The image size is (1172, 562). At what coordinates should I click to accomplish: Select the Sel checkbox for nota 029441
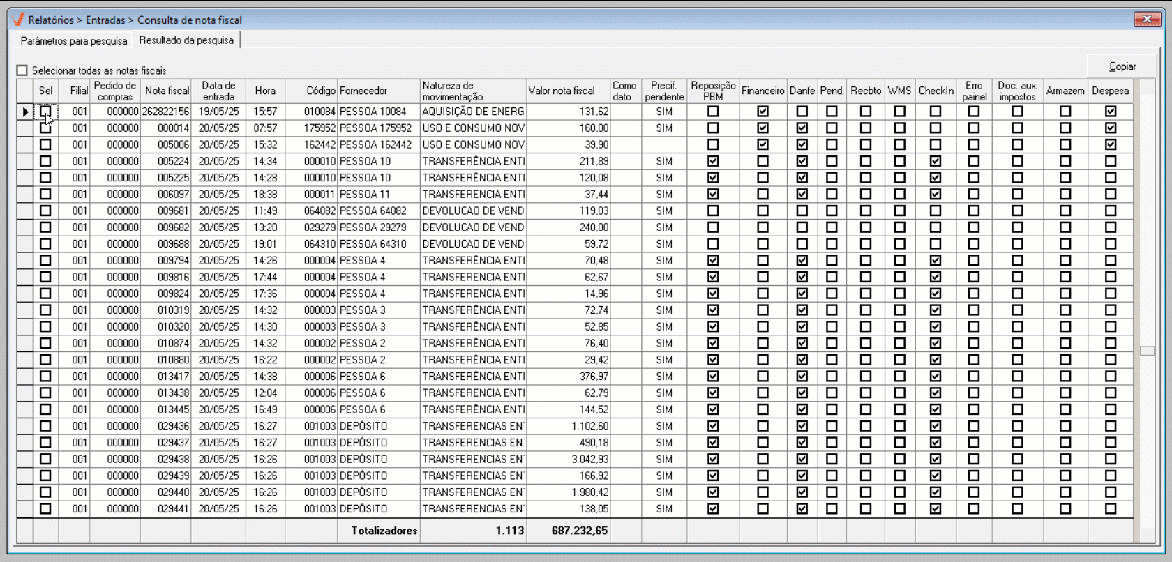(x=45, y=509)
